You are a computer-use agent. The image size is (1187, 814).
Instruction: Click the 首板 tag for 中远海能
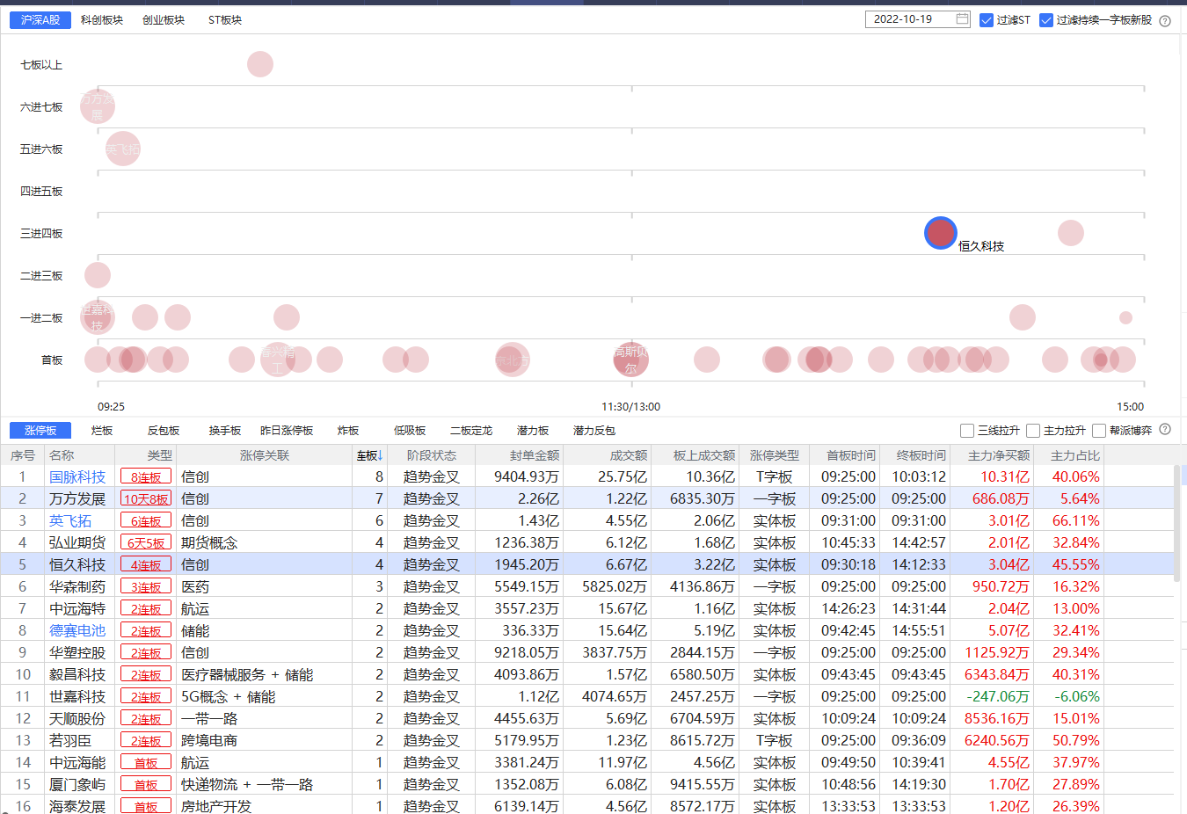coord(146,762)
